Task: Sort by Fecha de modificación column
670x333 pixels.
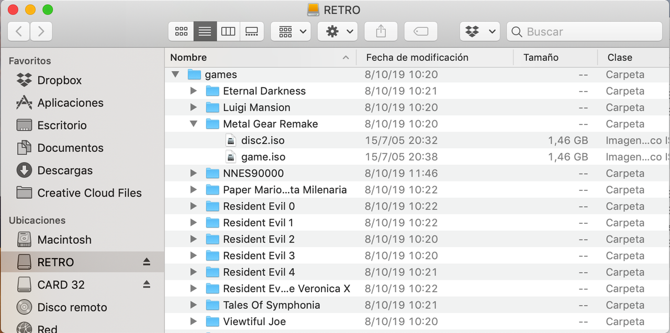Action: pos(434,58)
